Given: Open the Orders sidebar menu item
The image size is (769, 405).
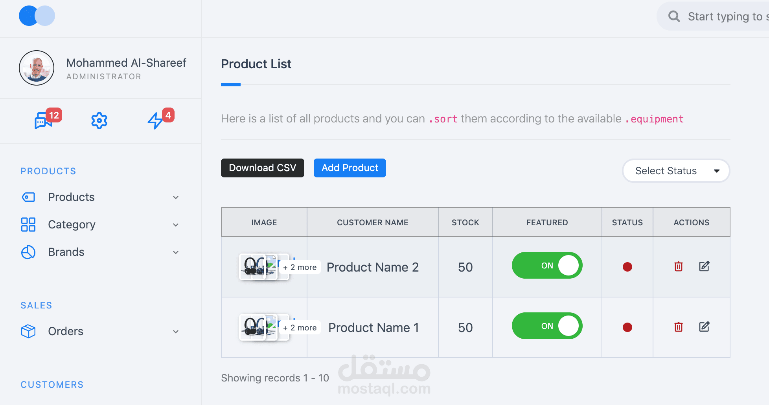Looking at the screenshot, I should [66, 331].
